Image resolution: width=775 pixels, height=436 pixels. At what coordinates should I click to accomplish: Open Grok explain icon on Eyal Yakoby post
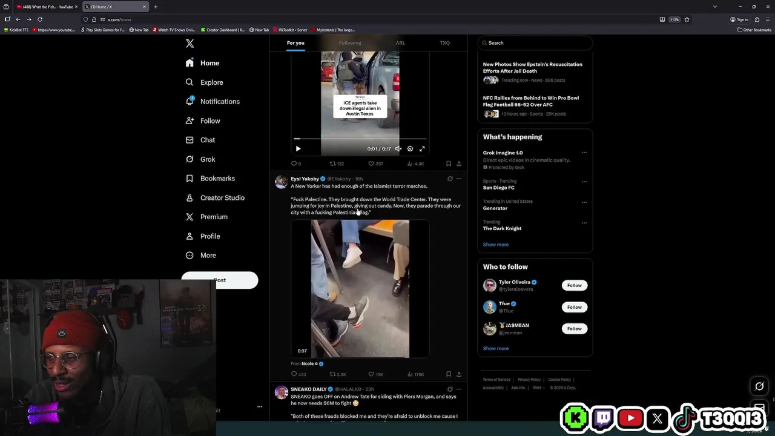(x=450, y=179)
